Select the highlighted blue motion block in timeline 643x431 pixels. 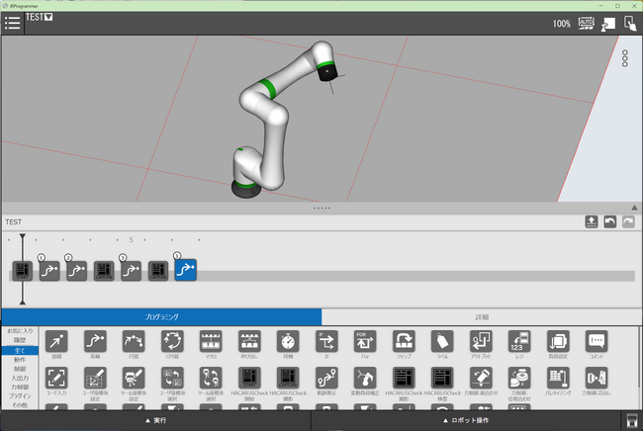pos(185,271)
